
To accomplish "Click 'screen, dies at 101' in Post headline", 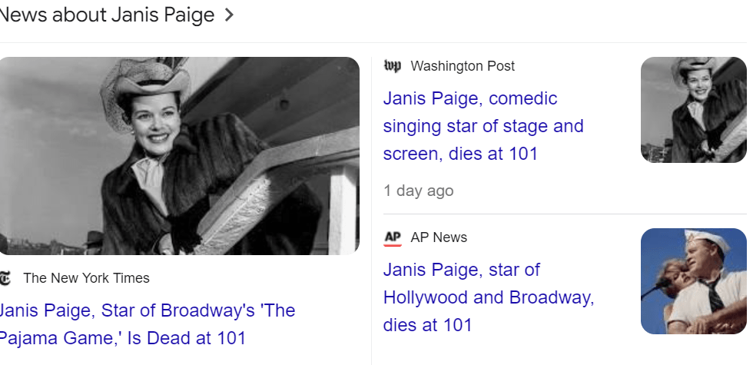I will click(x=460, y=154).
